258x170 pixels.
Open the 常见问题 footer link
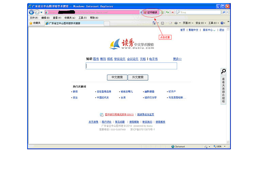pos(120,122)
